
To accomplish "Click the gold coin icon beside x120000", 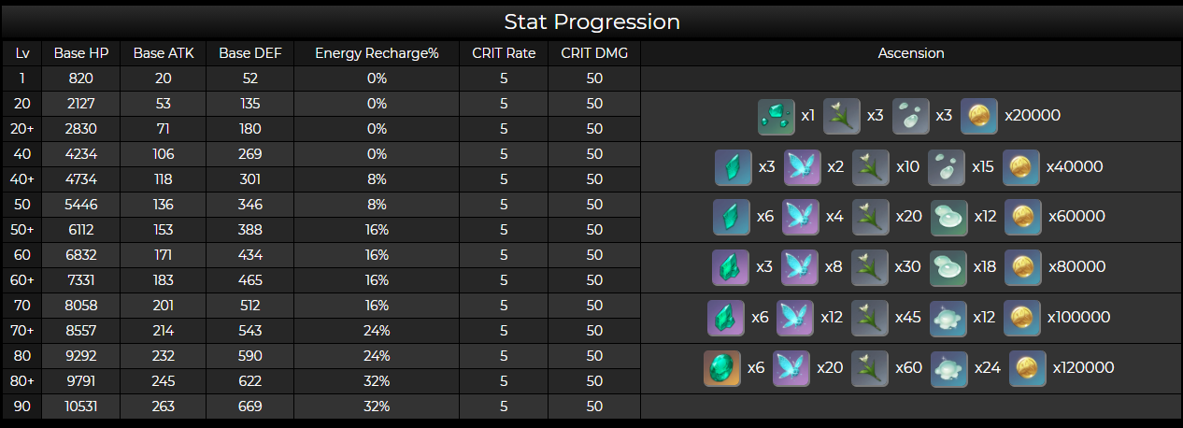I will (1027, 368).
